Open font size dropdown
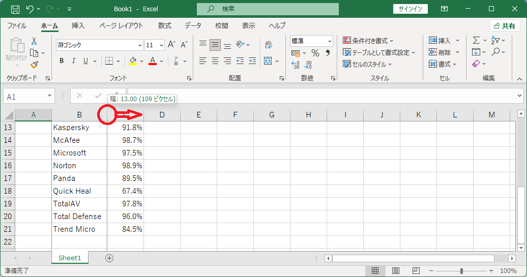Image resolution: width=527 pixels, height=277 pixels. tap(161, 45)
